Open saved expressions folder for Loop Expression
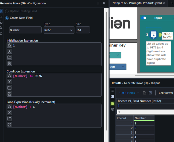The image size is (174, 142). (x=9, y=118)
